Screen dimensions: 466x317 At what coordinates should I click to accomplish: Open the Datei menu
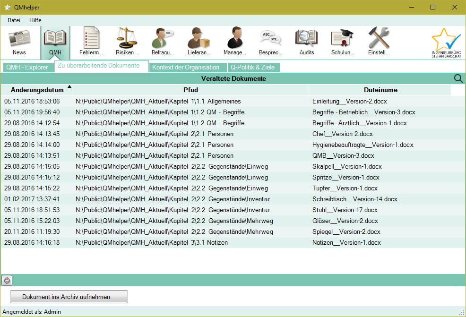coord(14,20)
